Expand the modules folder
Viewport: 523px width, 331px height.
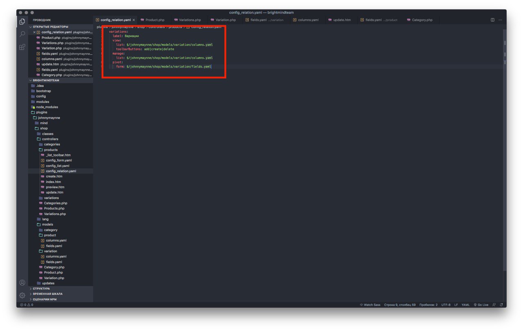pyautogui.click(x=60, y=102)
